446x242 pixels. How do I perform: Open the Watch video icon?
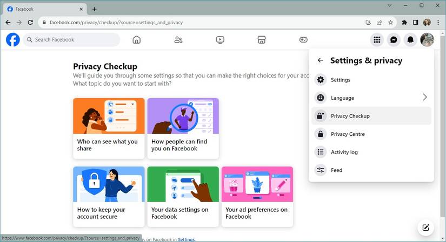(x=220, y=40)
